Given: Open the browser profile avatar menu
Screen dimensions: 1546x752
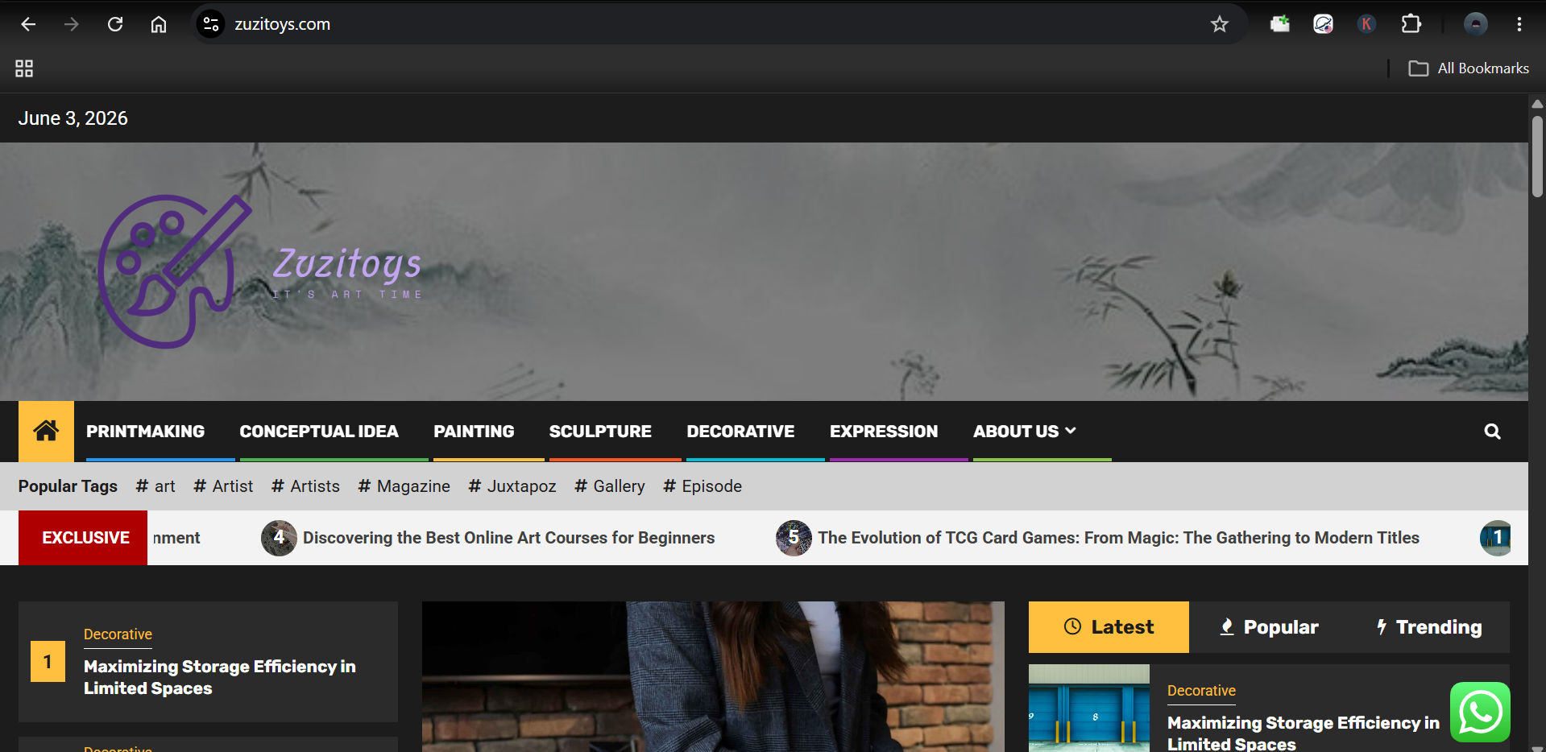Looking at the screenshot, I should [x=1475, y=24].
